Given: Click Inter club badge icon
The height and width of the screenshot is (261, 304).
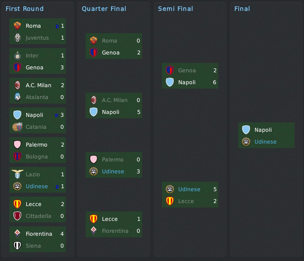Looking at the screenshot, I should (x=17, y=55).
